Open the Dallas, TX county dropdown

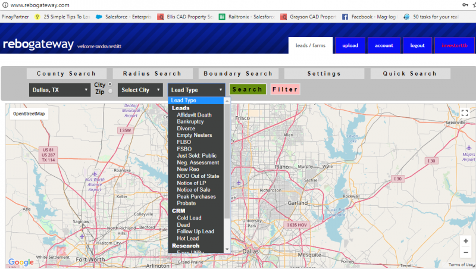tap(60, 90)
